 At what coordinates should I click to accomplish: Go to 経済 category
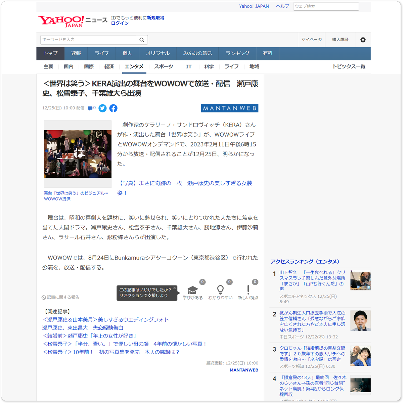pyautogui.click(x=109, y=66)
